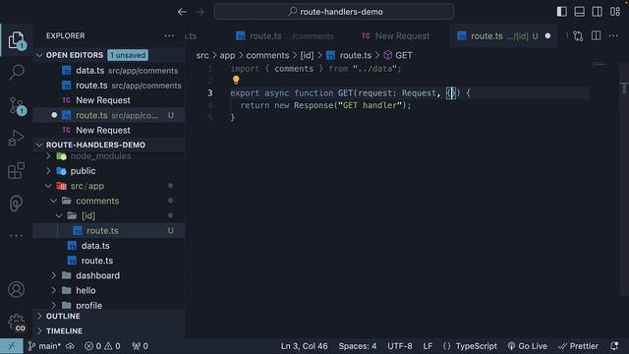Click the editor vertical scrollbar
Image resolution: width=629 pixels, height=354 pixels.
click(624, 181)
